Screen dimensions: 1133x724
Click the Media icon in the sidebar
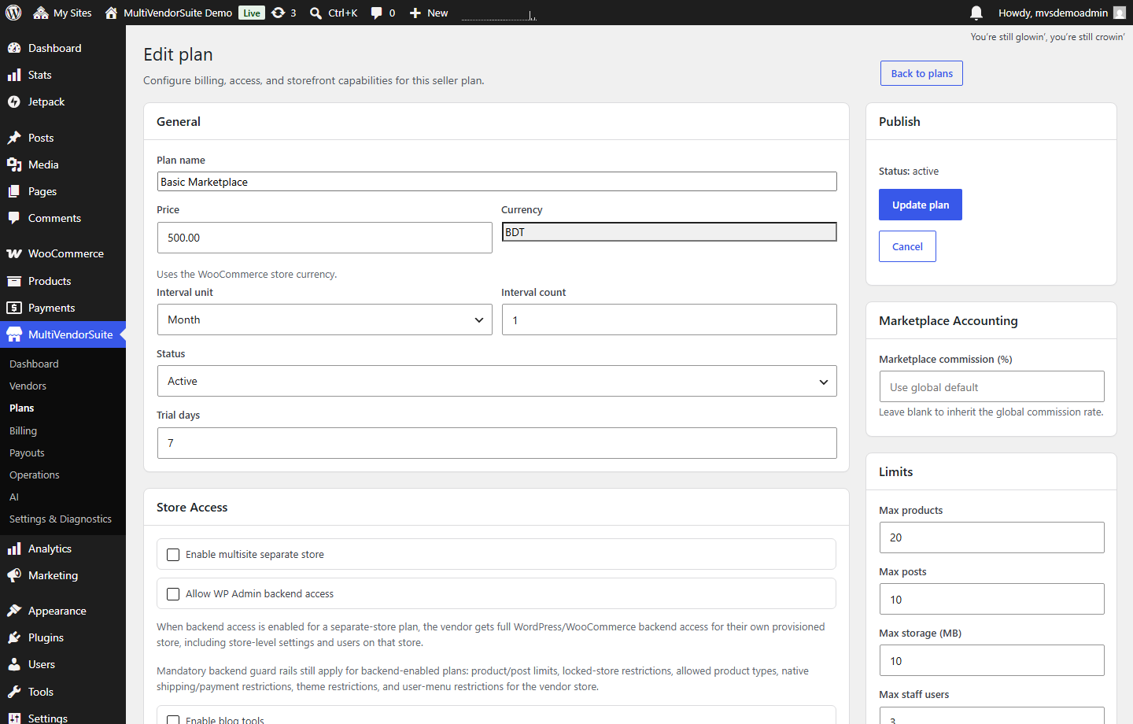click(x=14, y=164)
